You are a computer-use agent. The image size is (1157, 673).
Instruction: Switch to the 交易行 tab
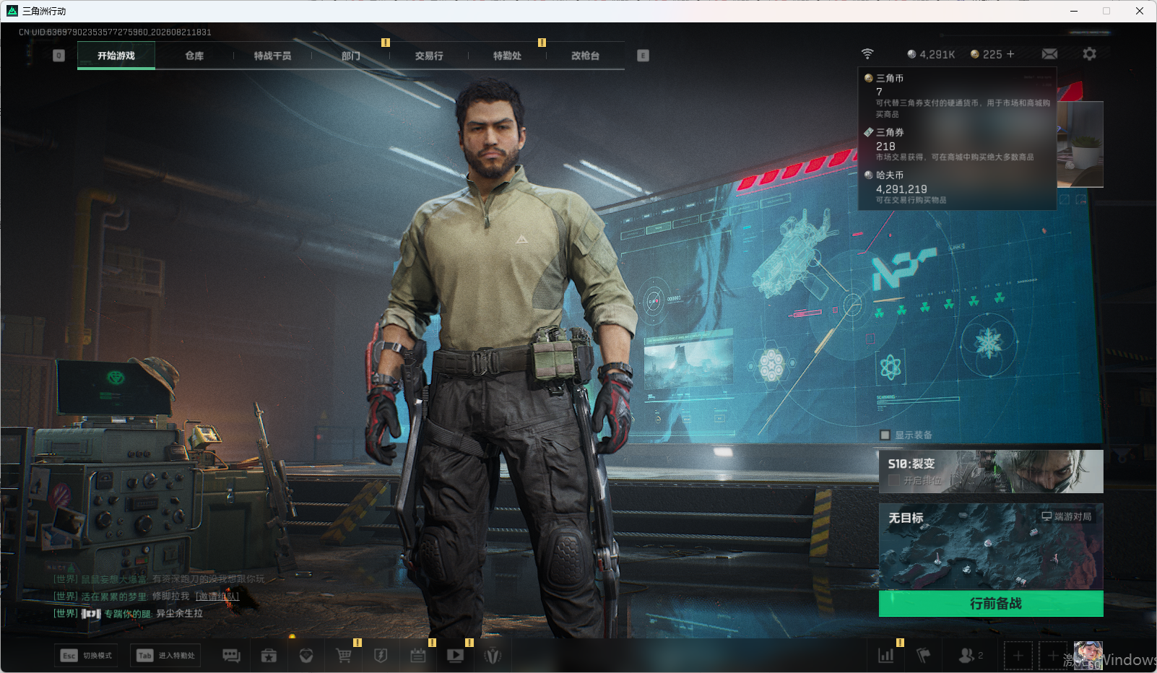tap(429, 56)
